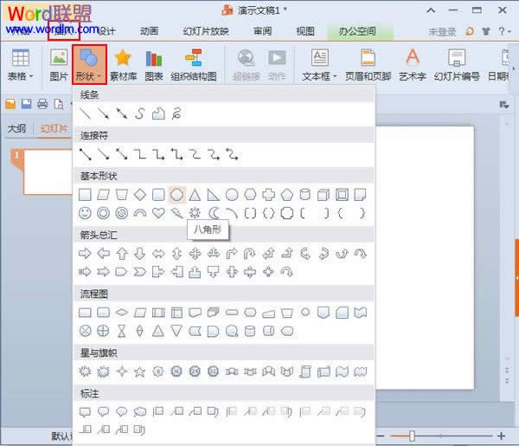
Task: Open the 幻灯片放映 tab
Action: [205, 31]
